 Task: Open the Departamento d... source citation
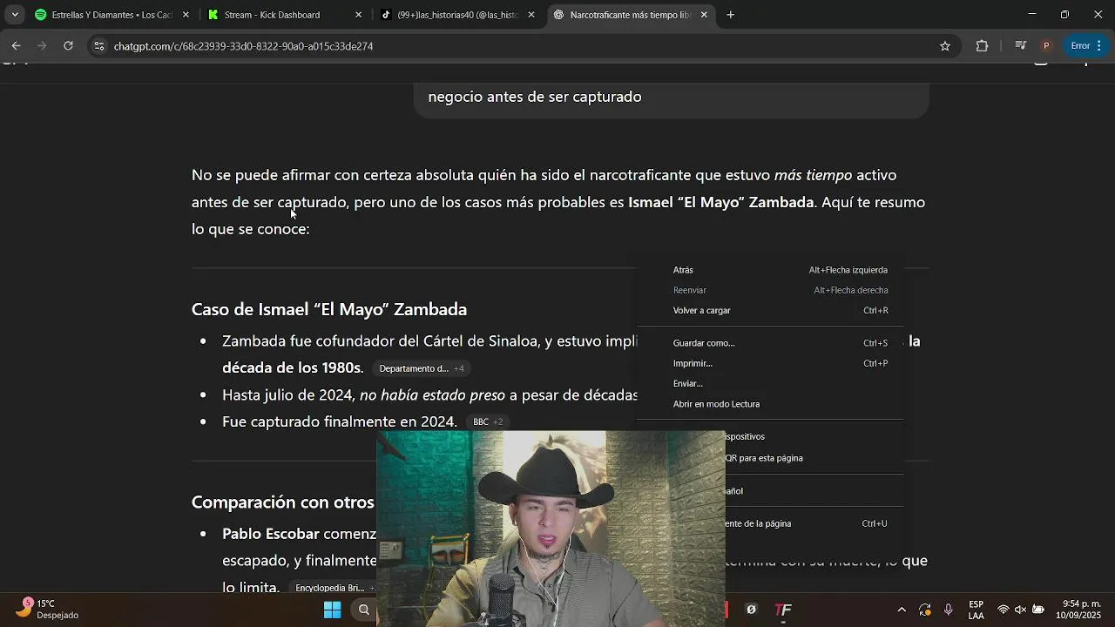coord(422,368)
